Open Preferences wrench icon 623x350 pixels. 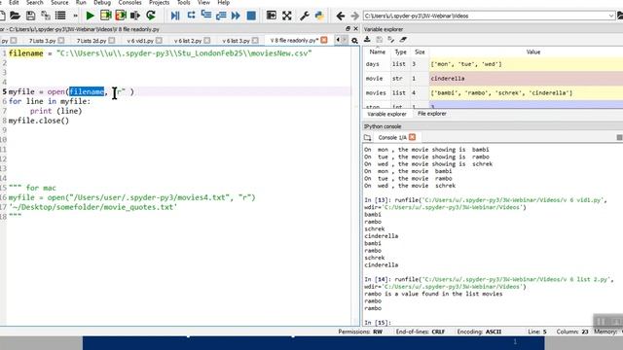pos(305,16)
